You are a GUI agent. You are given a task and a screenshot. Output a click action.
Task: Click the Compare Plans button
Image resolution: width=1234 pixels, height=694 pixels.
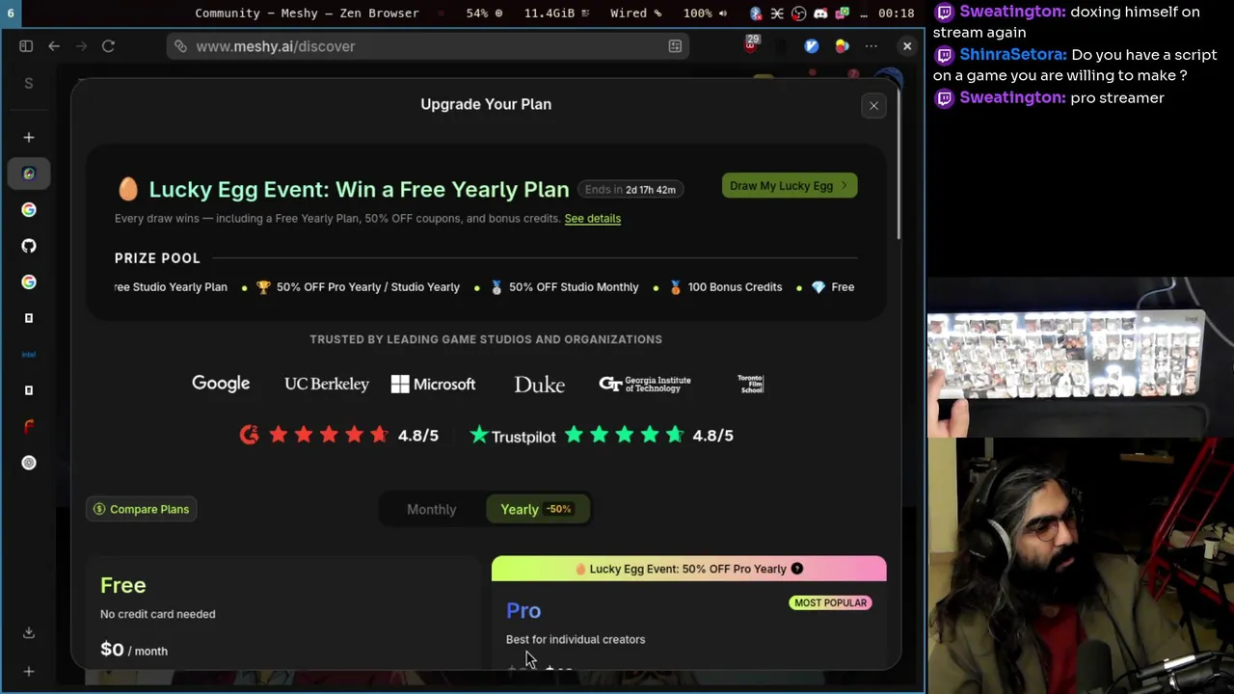tap(141, 509)
